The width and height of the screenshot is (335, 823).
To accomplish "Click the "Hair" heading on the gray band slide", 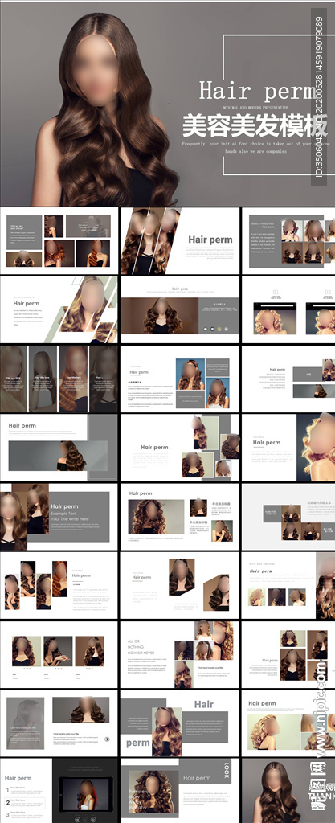I will [x=204, y=704].
